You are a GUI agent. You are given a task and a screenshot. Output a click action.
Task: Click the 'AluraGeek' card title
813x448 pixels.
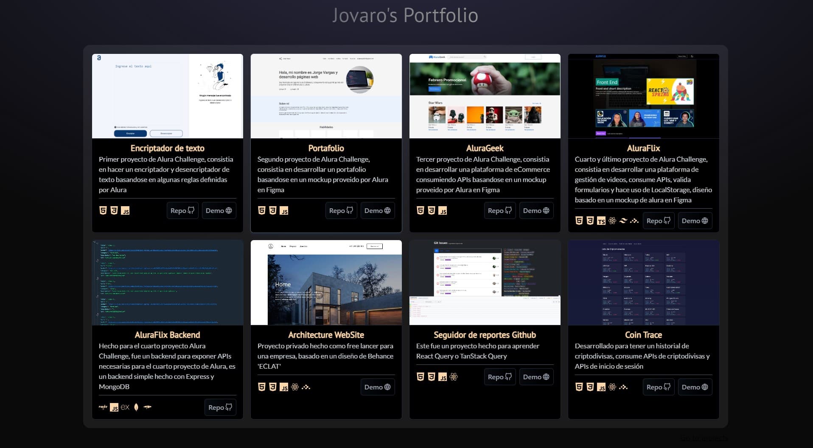tap(485, 148)
